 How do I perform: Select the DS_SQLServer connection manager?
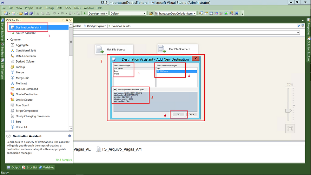[177, 71]
